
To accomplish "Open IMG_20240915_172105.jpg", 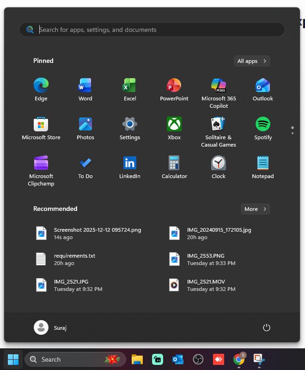I will (x=210, y=234).
